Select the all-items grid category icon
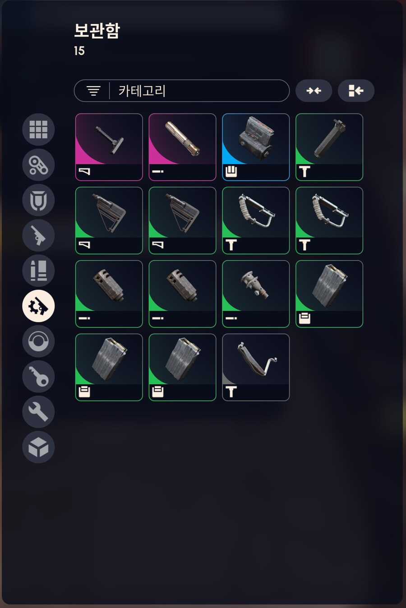406x608 pixels. [38, 129]
